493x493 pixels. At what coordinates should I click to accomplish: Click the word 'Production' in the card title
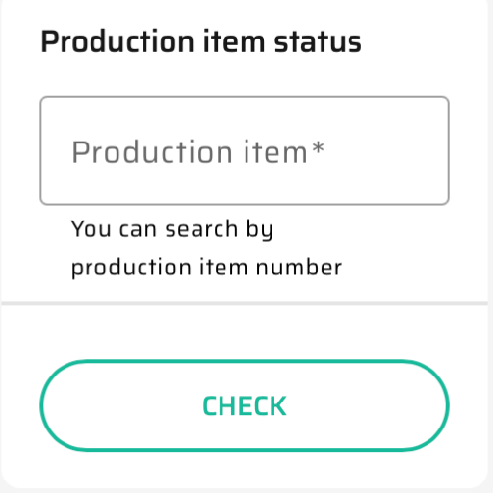tap(117, 41)
